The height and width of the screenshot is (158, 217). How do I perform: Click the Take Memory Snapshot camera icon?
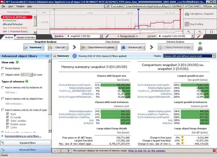(x=187, y=14)
